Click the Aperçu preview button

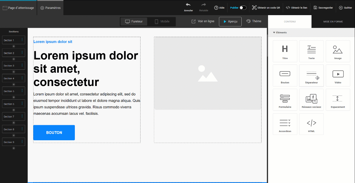click(x=230, y=22)
